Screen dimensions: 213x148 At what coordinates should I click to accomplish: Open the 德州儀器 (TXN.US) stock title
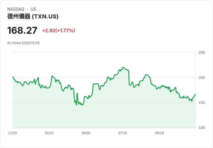(x=33, y=16)
